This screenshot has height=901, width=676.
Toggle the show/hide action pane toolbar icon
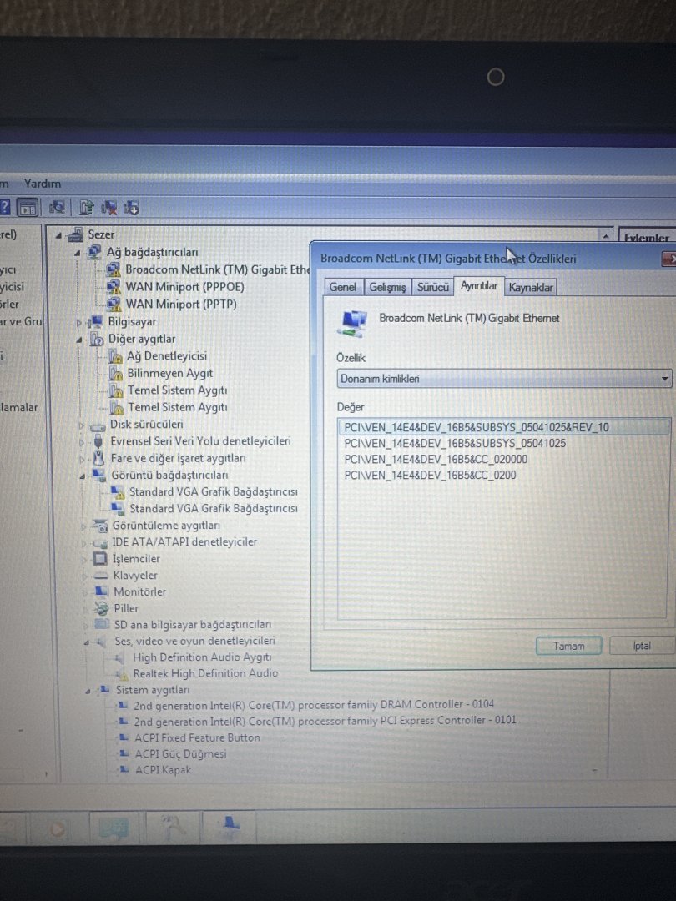pyautogui.click(x=27, y=208)
